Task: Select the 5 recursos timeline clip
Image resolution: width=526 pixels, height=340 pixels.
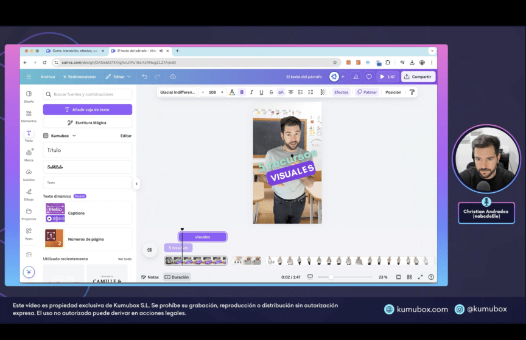Action: pyautogui.click(x=178, y=248)
